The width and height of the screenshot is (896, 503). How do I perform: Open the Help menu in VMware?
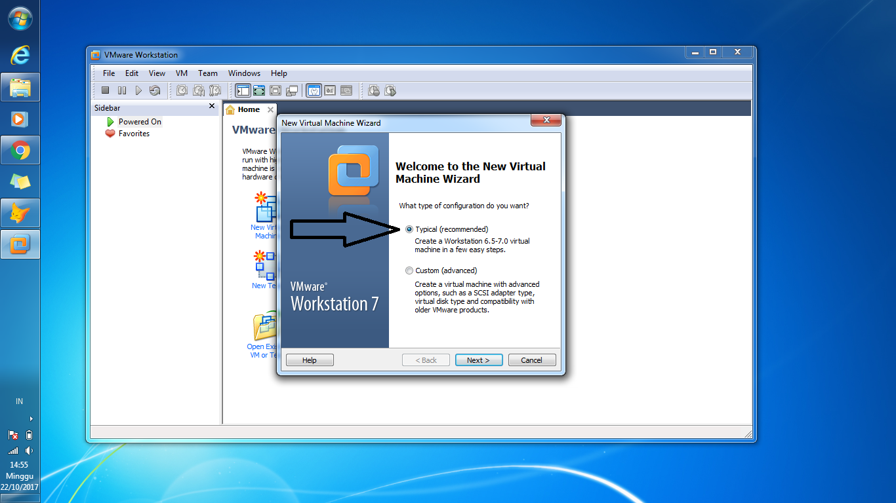[279, 73]
